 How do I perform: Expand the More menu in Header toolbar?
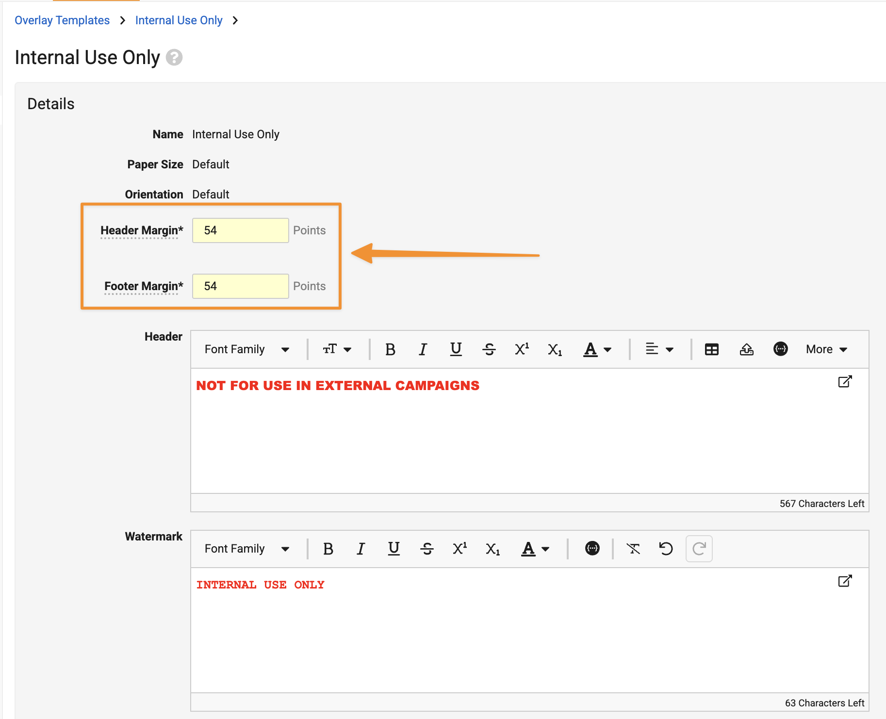click(827, 349)
